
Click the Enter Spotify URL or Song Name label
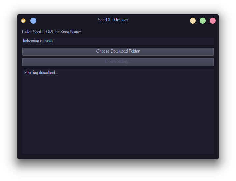[x=52, y=32]
